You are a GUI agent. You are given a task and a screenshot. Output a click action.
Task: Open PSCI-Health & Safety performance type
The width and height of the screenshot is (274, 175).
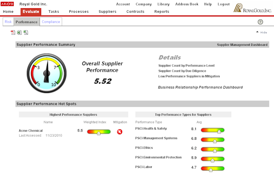[151, 128]
